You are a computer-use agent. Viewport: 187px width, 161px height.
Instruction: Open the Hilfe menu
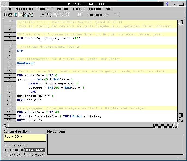109,9
